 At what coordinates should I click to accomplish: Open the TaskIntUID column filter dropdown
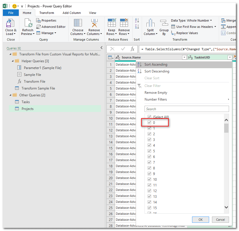[230, 57]
